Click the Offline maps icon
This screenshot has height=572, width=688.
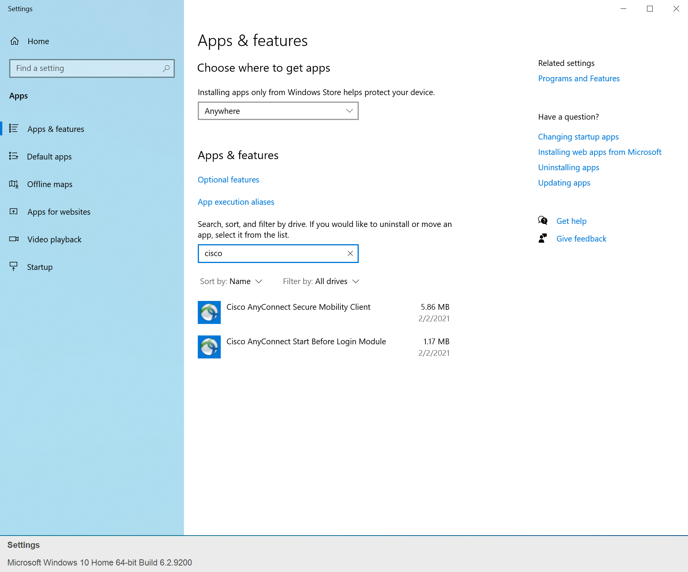point(14,184)
